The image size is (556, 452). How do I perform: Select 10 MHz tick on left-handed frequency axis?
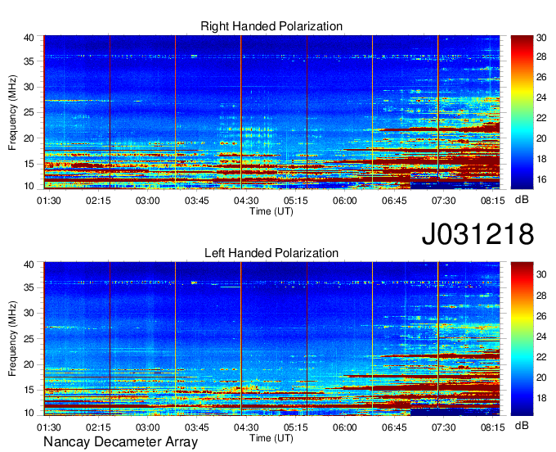point(29,413)
